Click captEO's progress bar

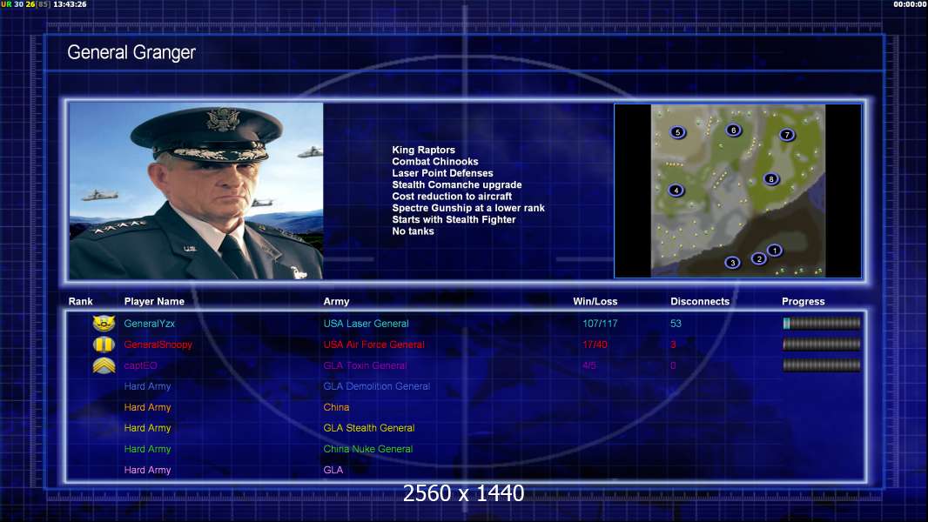click(x=822, y=365)
